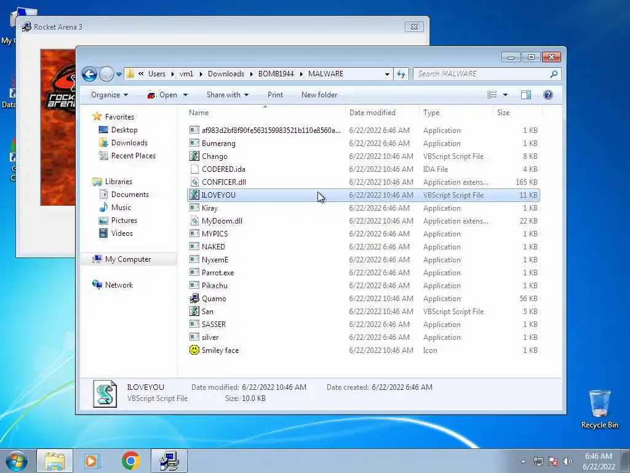Select Network in the navigation pane
630x473 pixels.
(x=119, y=285)
